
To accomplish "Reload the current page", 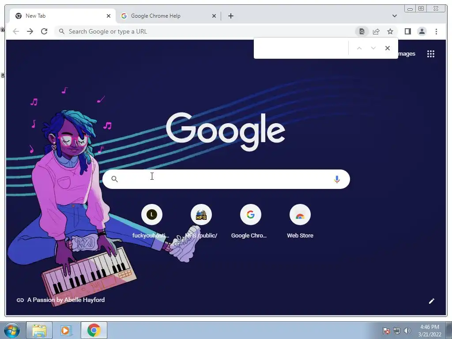I will point(44,31).
